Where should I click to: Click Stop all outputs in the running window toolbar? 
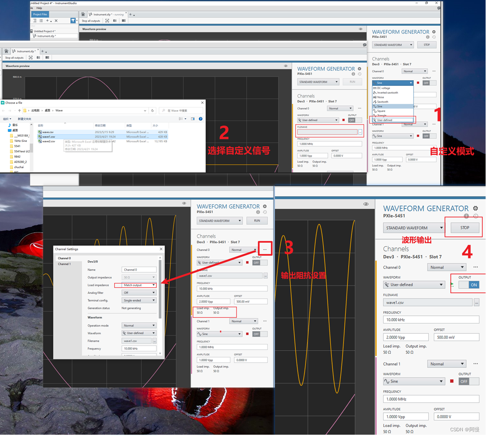point(91,21)
